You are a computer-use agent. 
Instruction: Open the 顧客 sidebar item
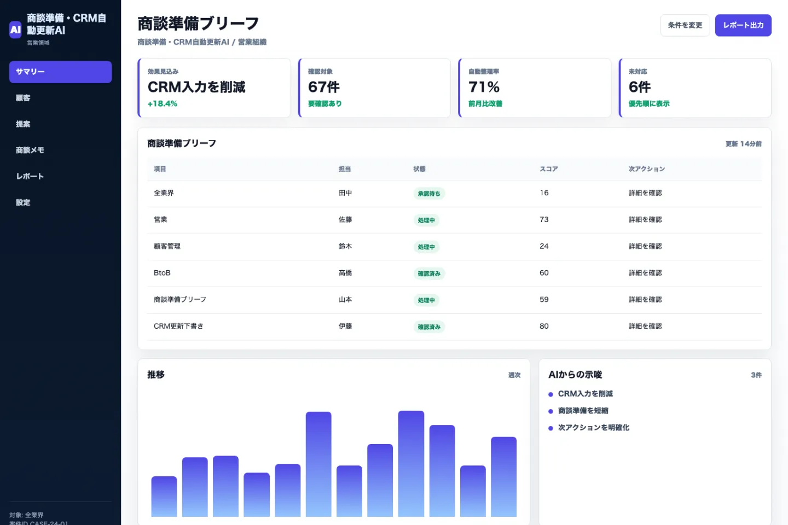(60, 98)
